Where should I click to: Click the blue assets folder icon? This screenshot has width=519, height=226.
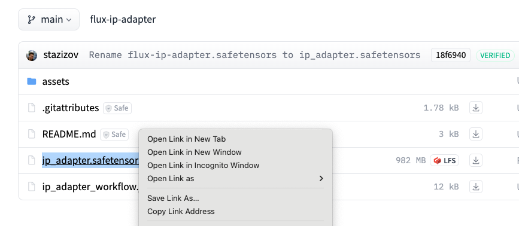tap(32, 81)
